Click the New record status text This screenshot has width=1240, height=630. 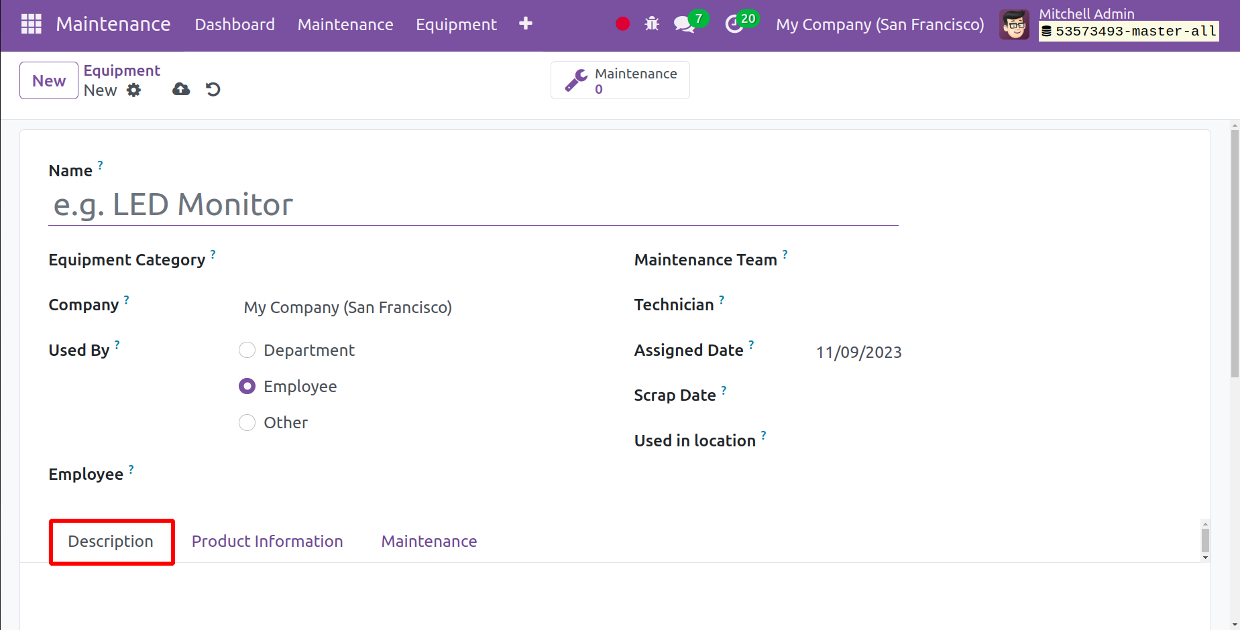click(101, 90)
